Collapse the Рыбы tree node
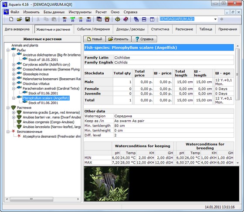Viewport: 244px width, 212px height. pyautogui.click(x=8, y=50)
